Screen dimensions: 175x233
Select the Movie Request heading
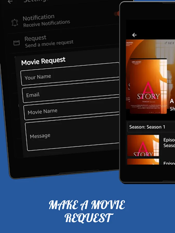(43, 61)
